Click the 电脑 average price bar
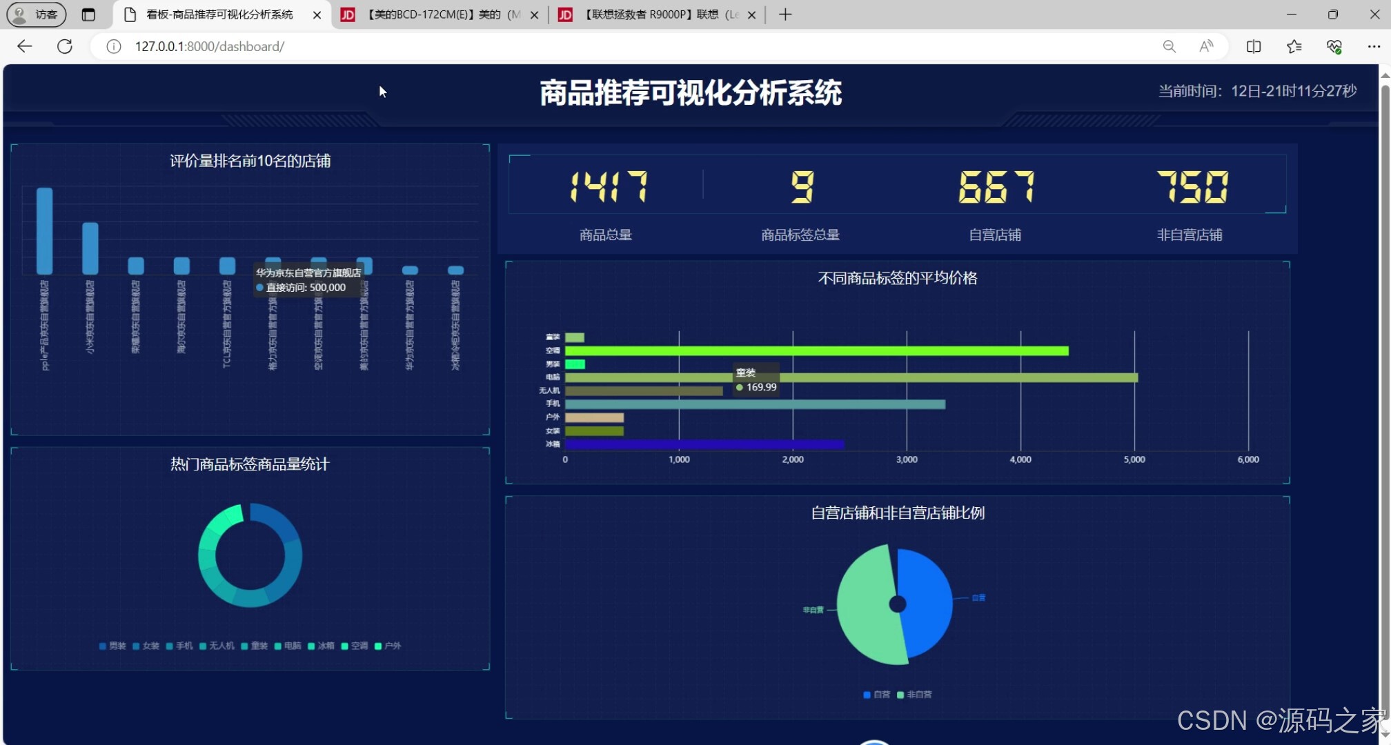This screenshot has width=1391, height=745. [851, 378]
